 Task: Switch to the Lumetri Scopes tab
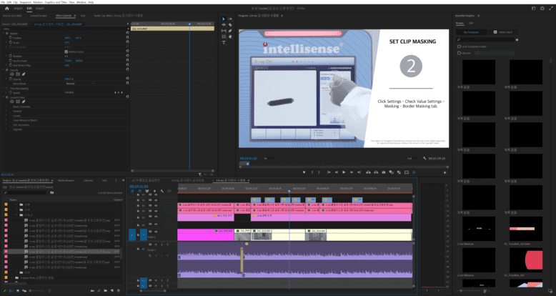coord(39,16)
